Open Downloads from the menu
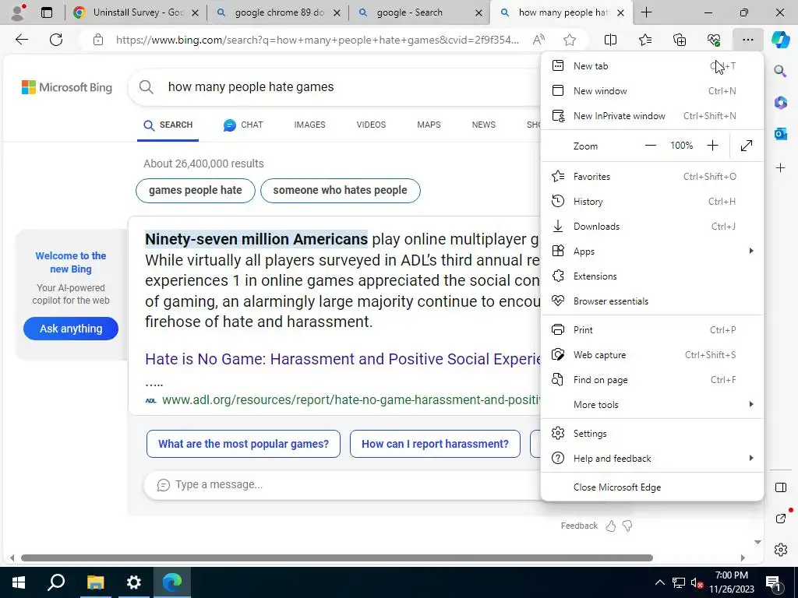 pyautogui.click(x=652, y=227)
